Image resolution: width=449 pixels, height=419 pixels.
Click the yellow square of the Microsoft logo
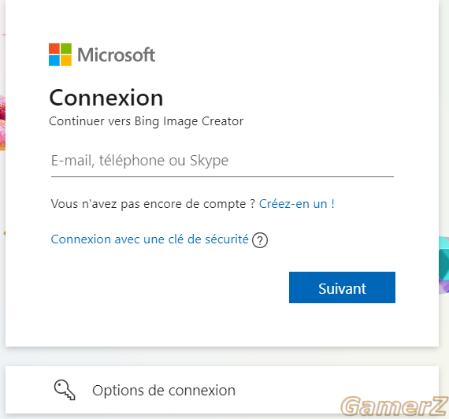click(x=66, y=61)
